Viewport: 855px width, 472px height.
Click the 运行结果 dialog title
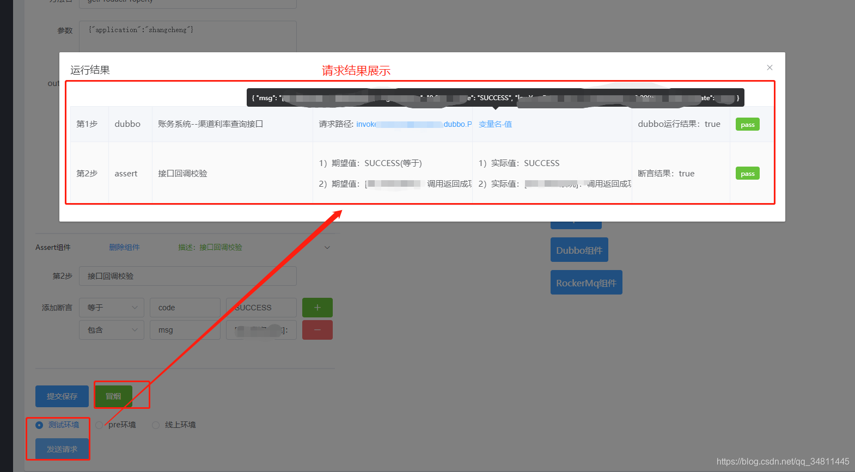click(x=90, y=70)
